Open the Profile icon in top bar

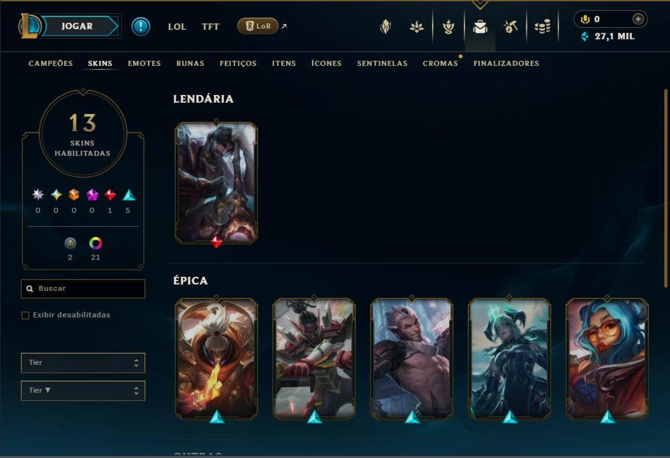[385, 27]
